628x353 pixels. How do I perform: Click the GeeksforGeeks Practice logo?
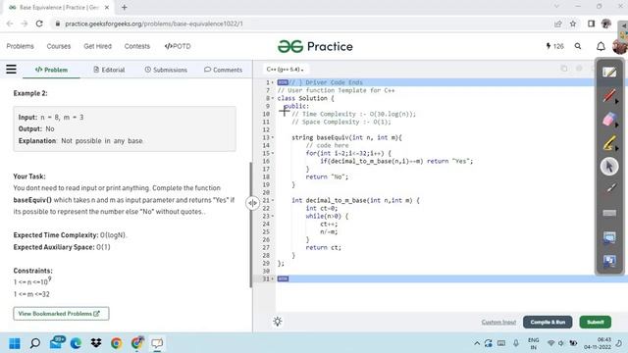coord(315,46)
